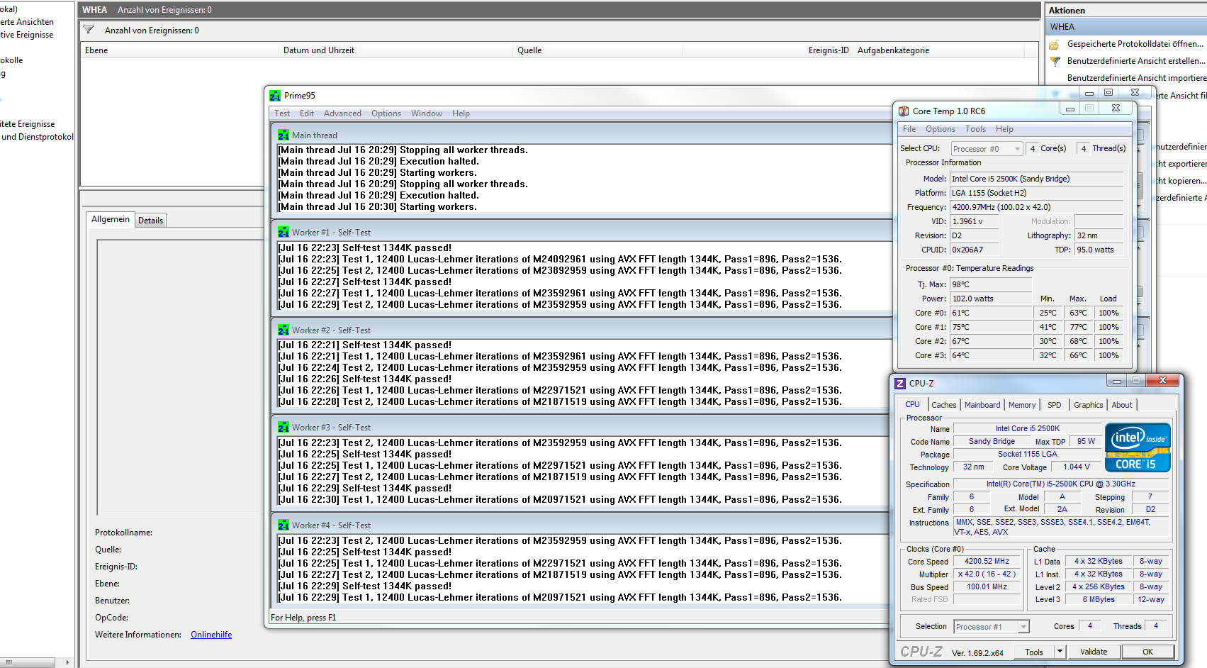1207x668 pixels.
Task: Click the Power value 102.0 watts
Action: (x=992, y=299)
